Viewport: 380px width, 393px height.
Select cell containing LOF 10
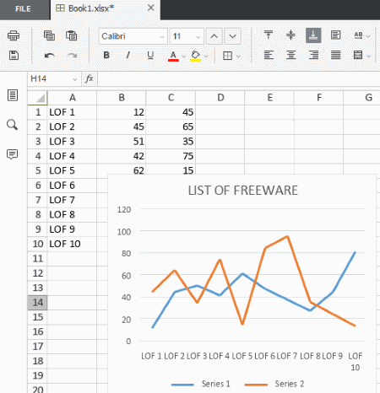[72, 244]
